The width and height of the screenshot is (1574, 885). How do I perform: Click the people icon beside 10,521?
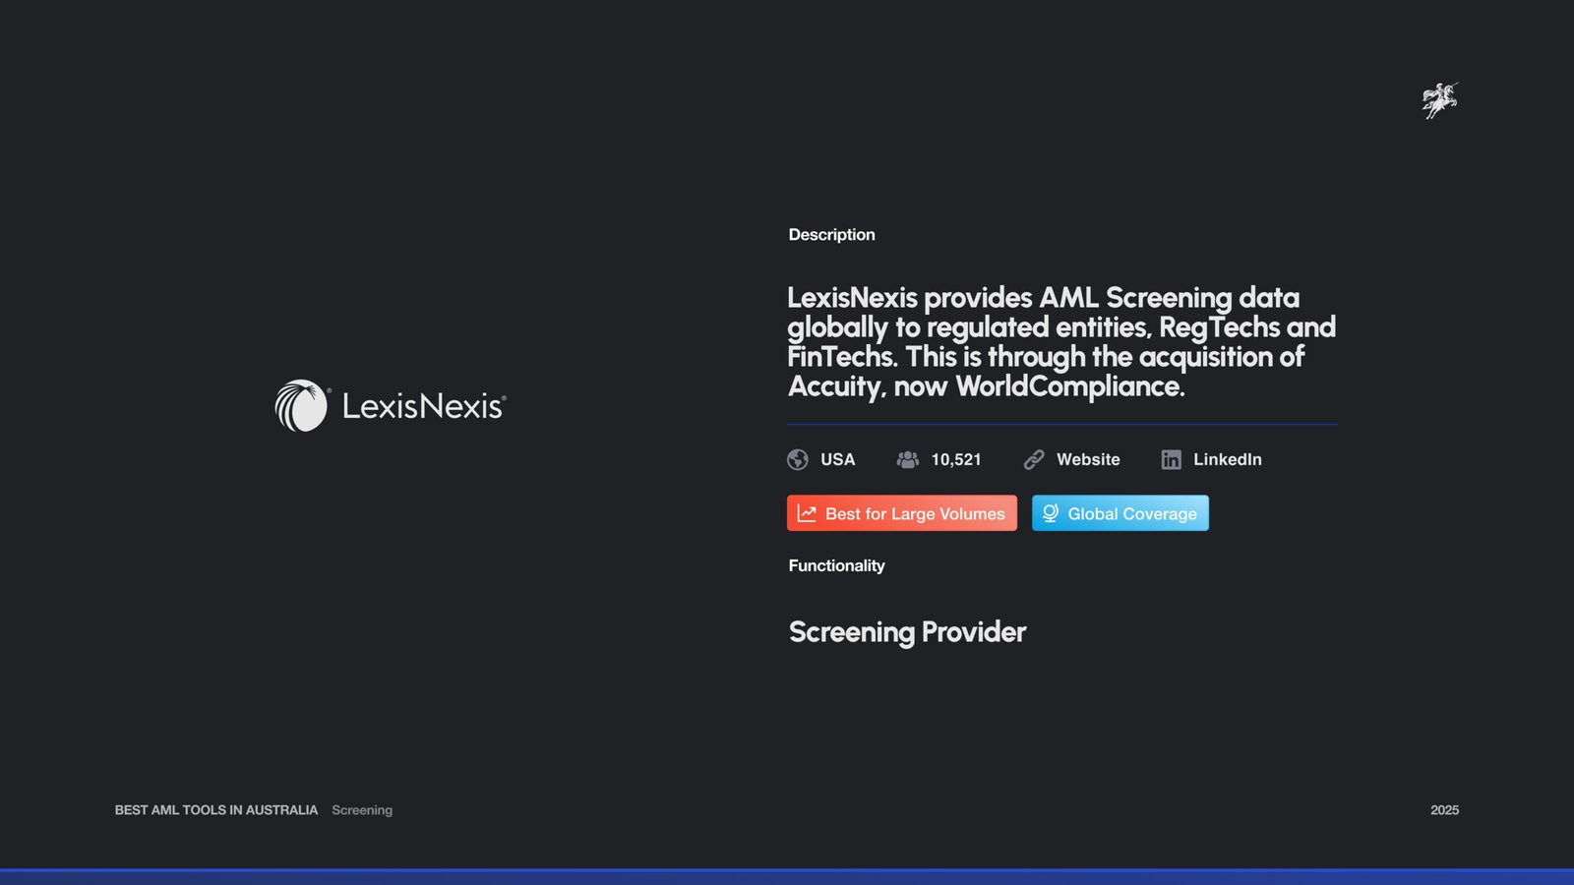point(908,459)
